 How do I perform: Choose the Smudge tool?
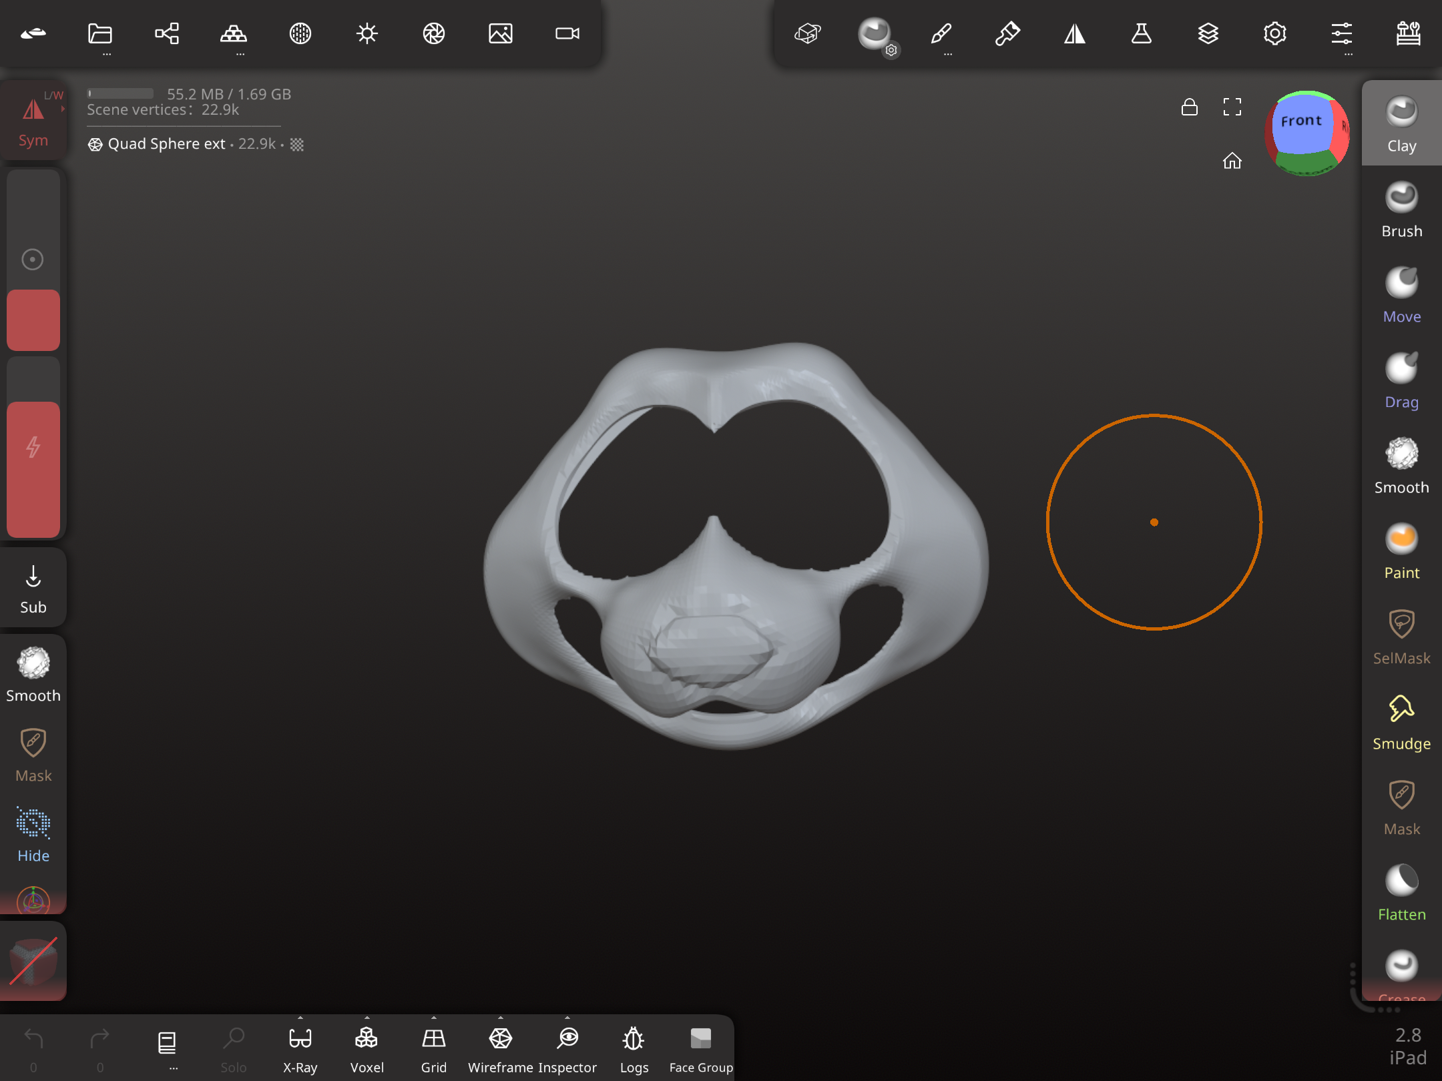(1401, 722)
